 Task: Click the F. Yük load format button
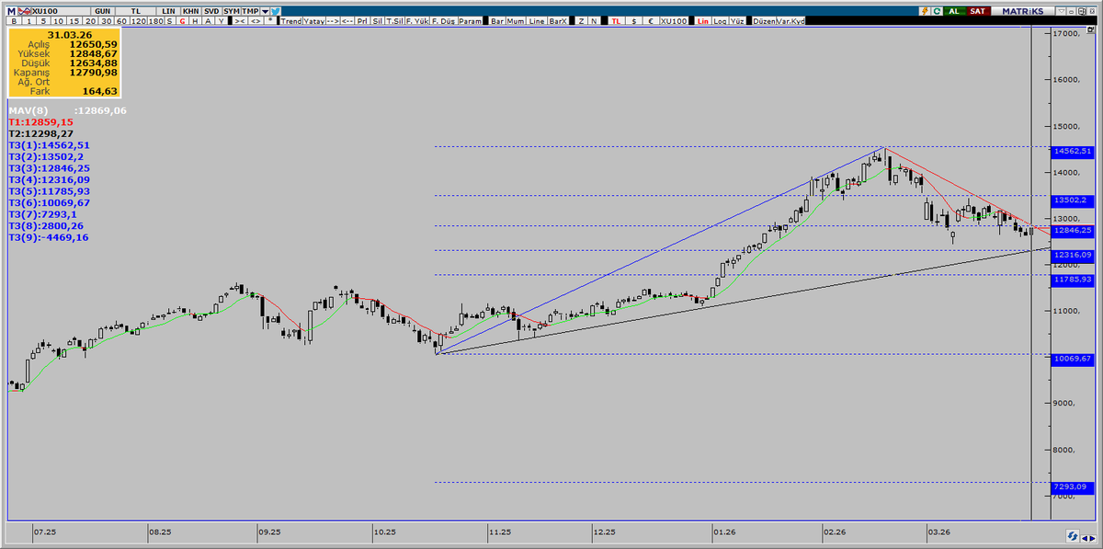(416, 20)
